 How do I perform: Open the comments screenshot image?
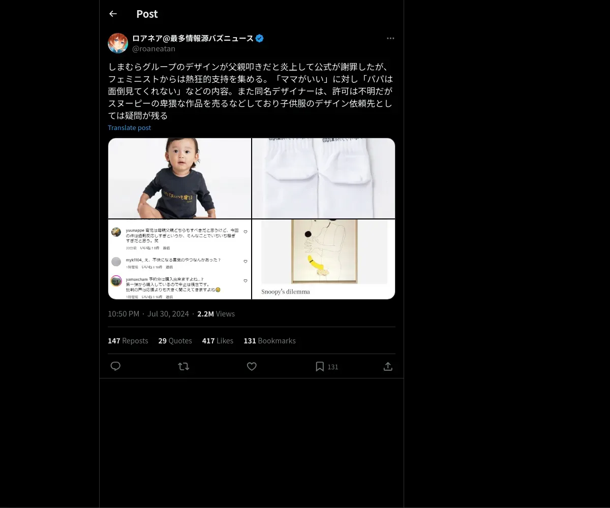pyautogui.click(x=179, y=259)
